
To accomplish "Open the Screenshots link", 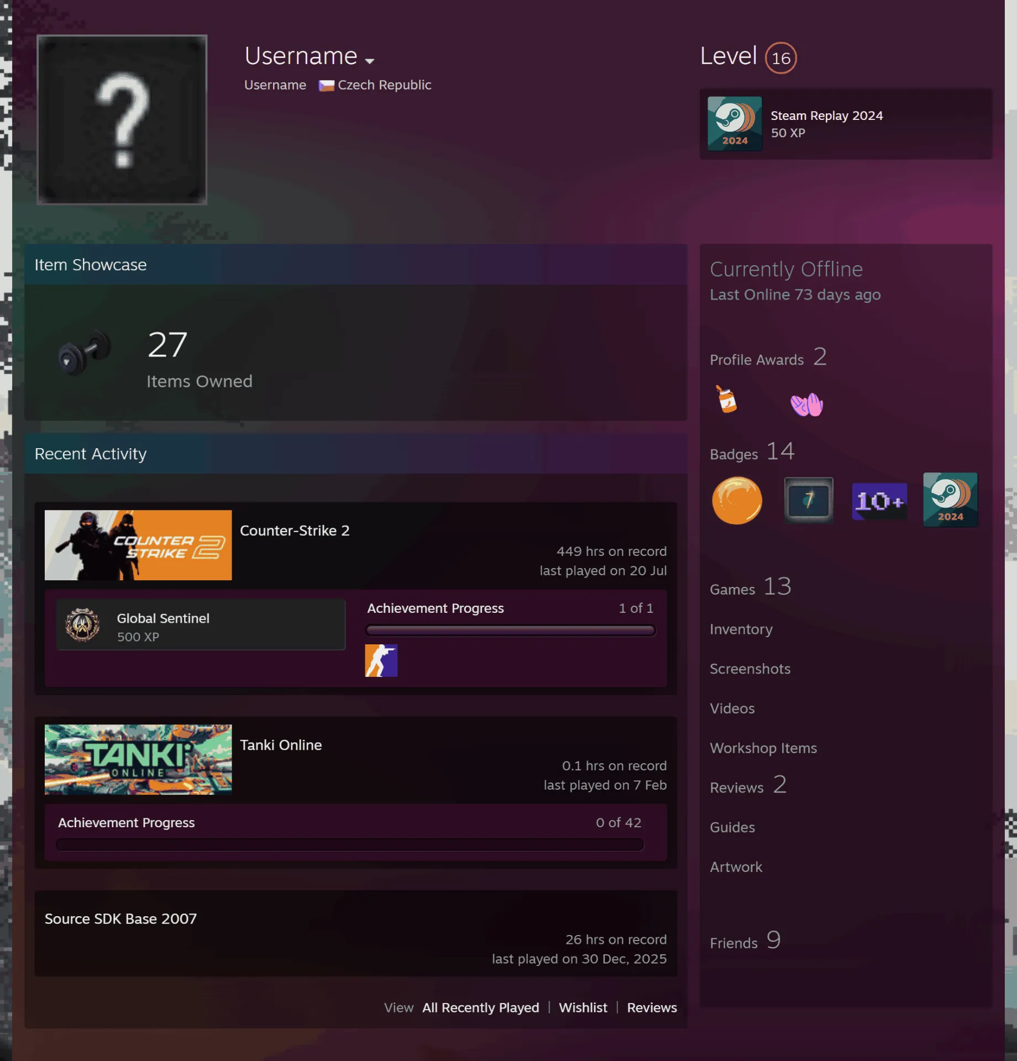I will coord(750,669).
